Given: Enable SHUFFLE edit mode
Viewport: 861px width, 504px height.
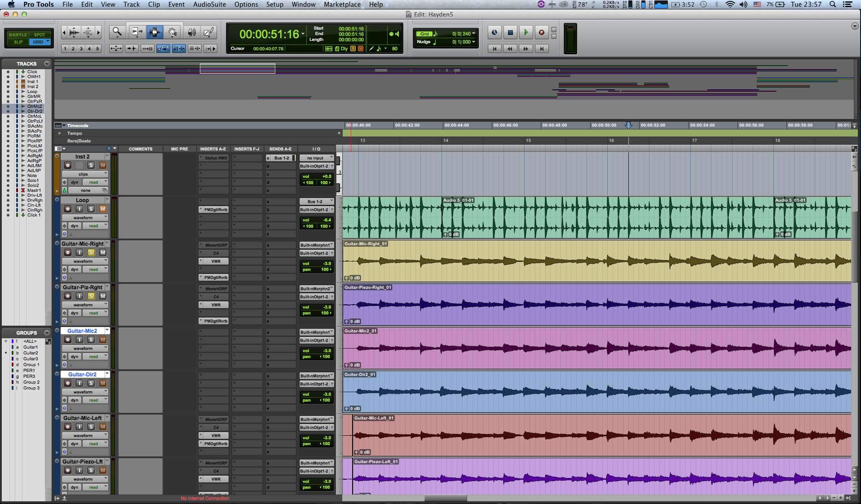Looking at the screenshot, I should (x=18, y=35).
